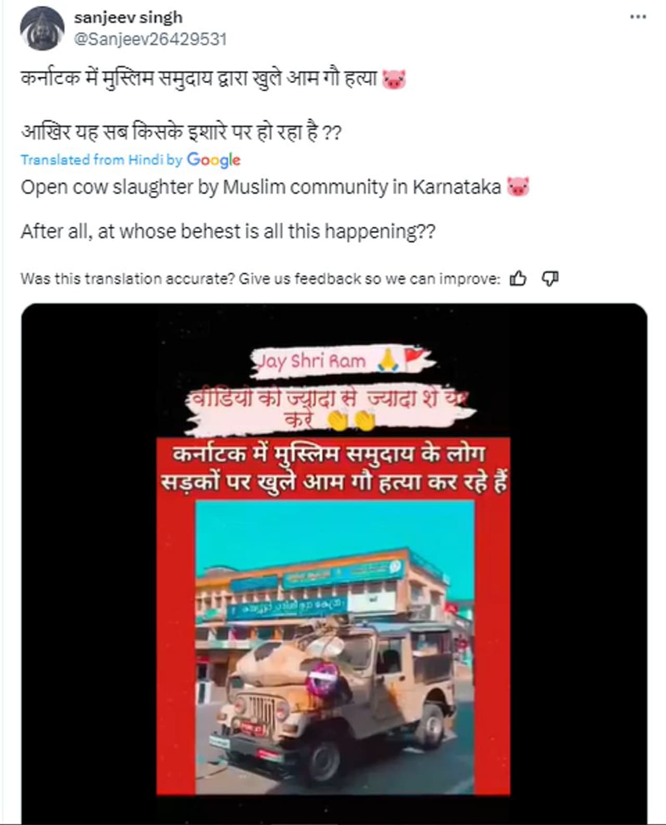
Task: Open the three-dot more options menu
Action: 638,17
